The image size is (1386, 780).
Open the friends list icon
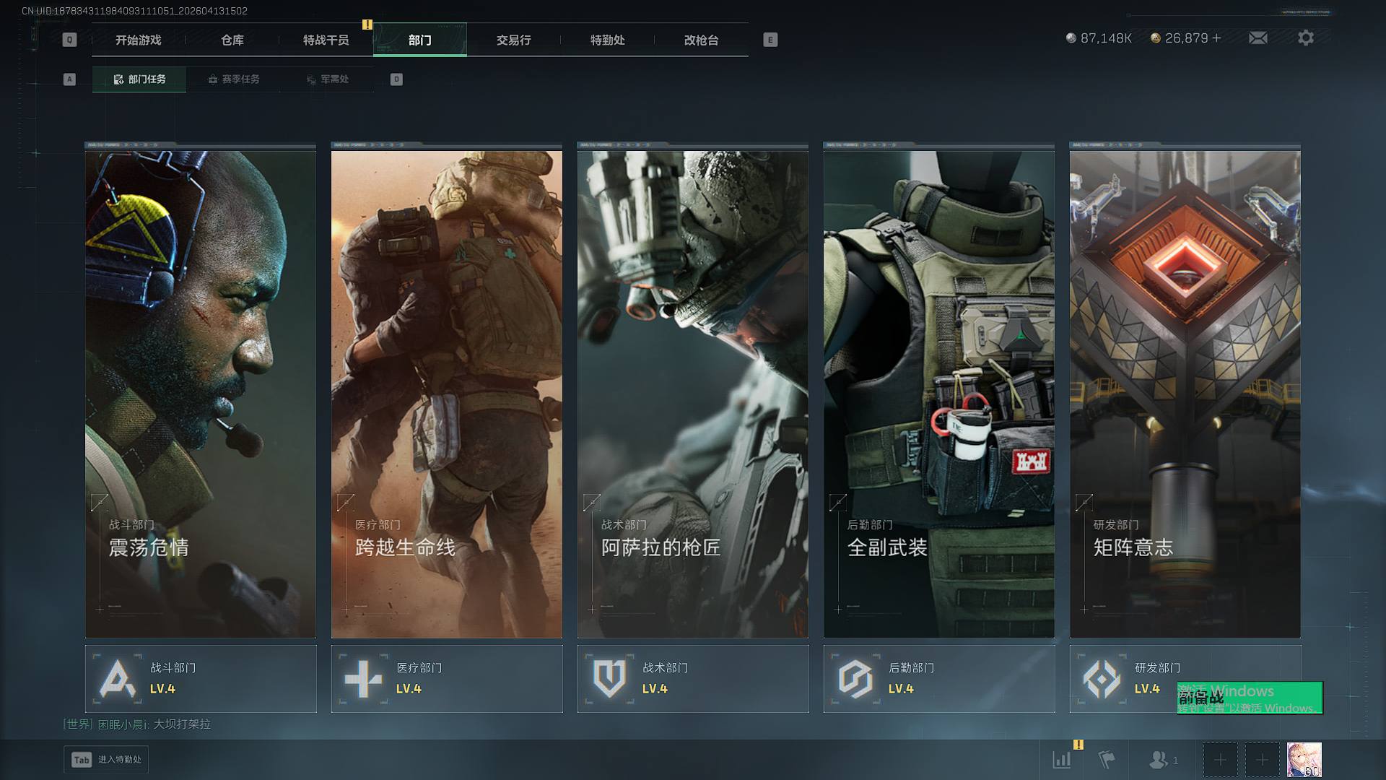click(x=1159, y=760)
